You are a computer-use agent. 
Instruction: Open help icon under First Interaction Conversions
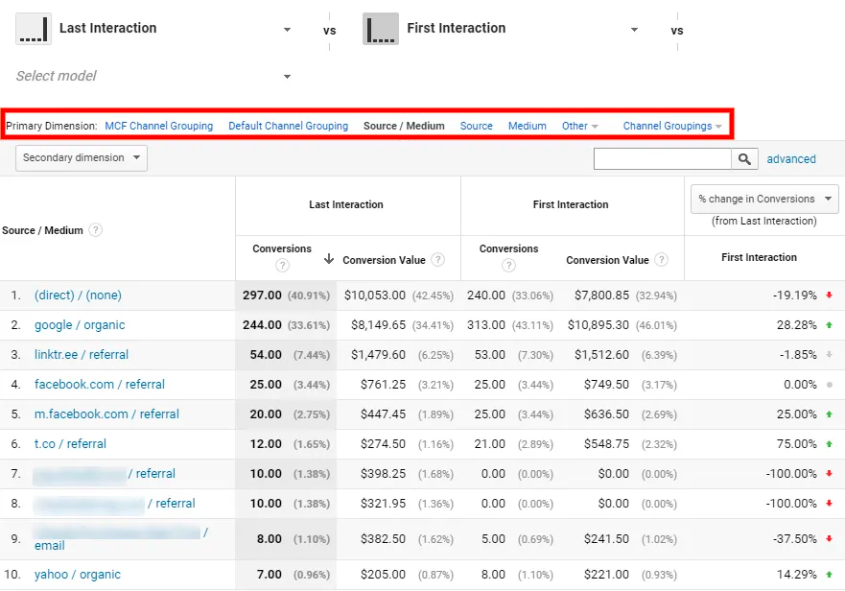pyautogui.click(x=508, y=266)
